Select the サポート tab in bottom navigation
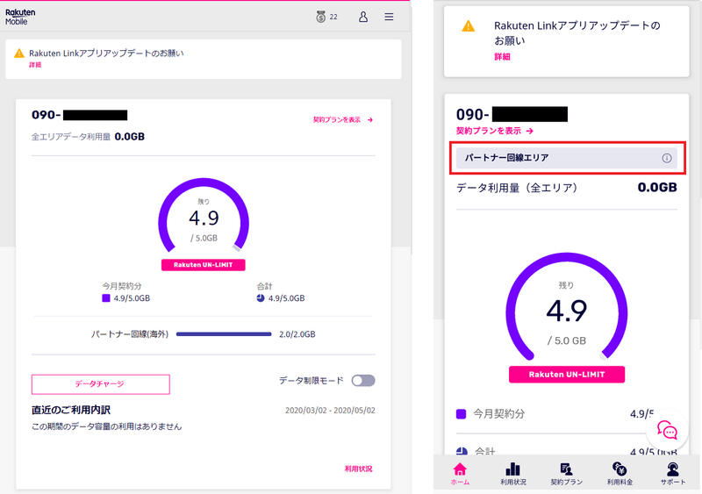Image resolution: width=702 pixels, height=494 pixels. click(673, 475)
